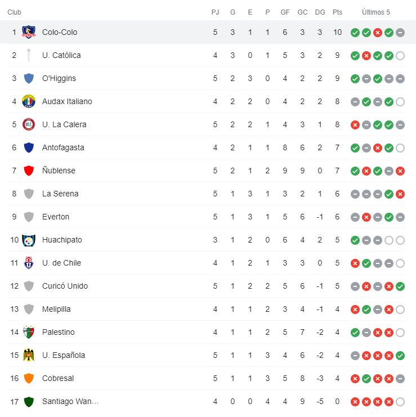Click the DG column header
The image size is (416, 417).
click(320, 12)
